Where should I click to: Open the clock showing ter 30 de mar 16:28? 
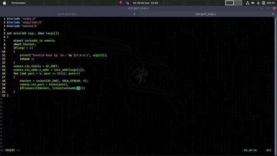pos(145,3)
